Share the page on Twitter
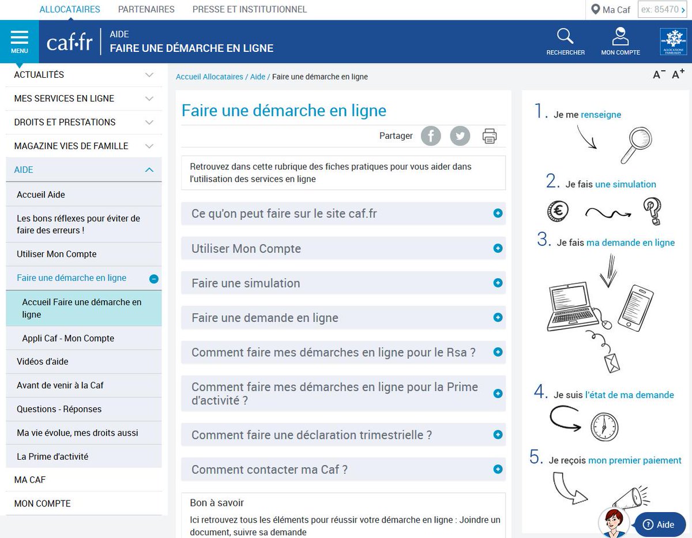Viewport: 692px width, 538px height. click(x=460, y=137)
